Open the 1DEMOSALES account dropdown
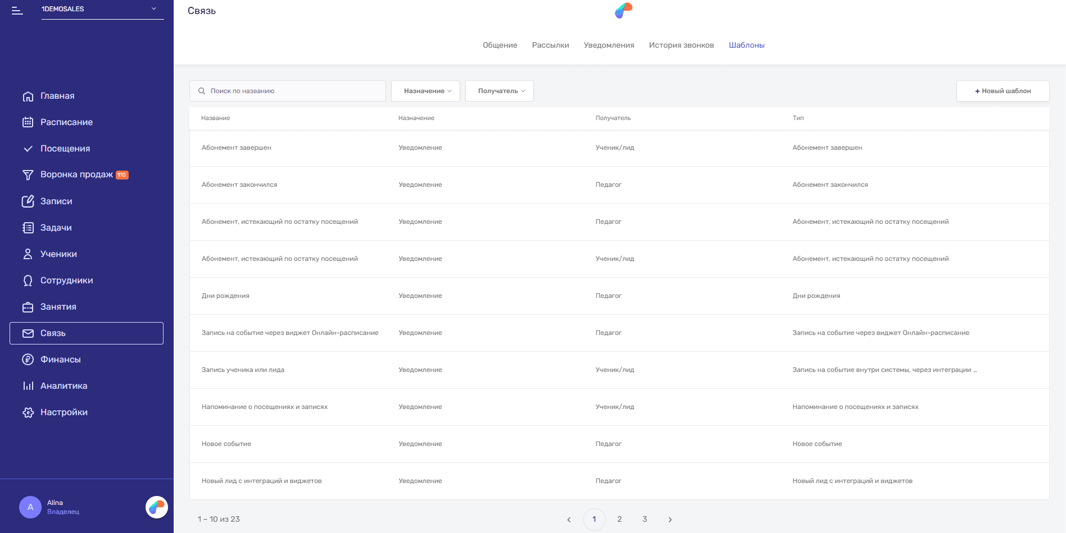The image size is (1066, 533). coord(102,9)
